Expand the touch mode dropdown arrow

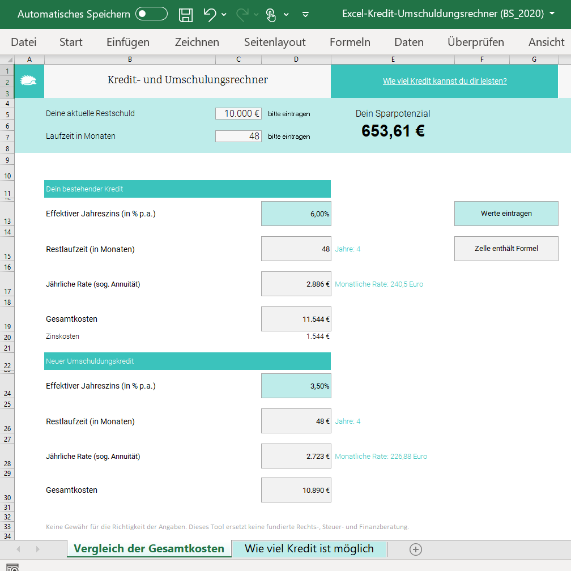(286, 15)
